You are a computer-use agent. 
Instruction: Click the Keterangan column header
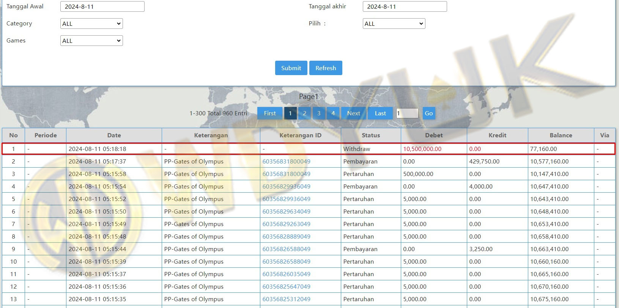click(211, 135)
